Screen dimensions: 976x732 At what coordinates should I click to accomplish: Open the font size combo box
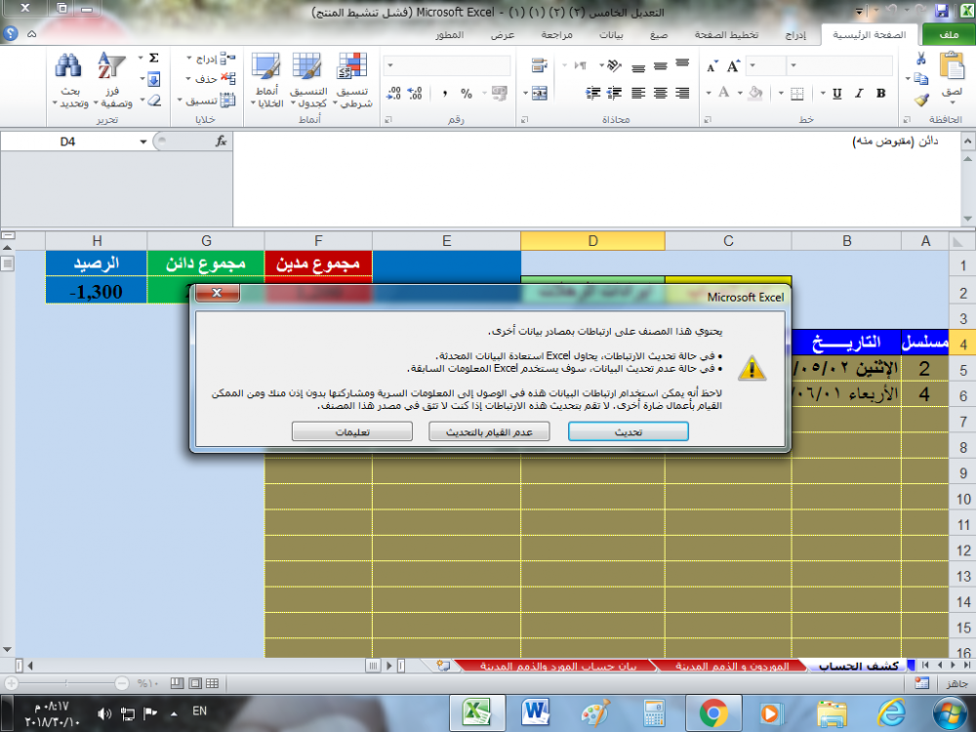pos(765,65)
